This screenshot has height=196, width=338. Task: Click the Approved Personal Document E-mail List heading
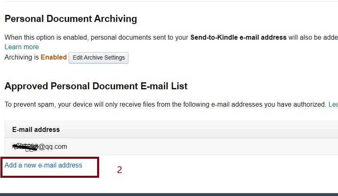pos(96,86)
